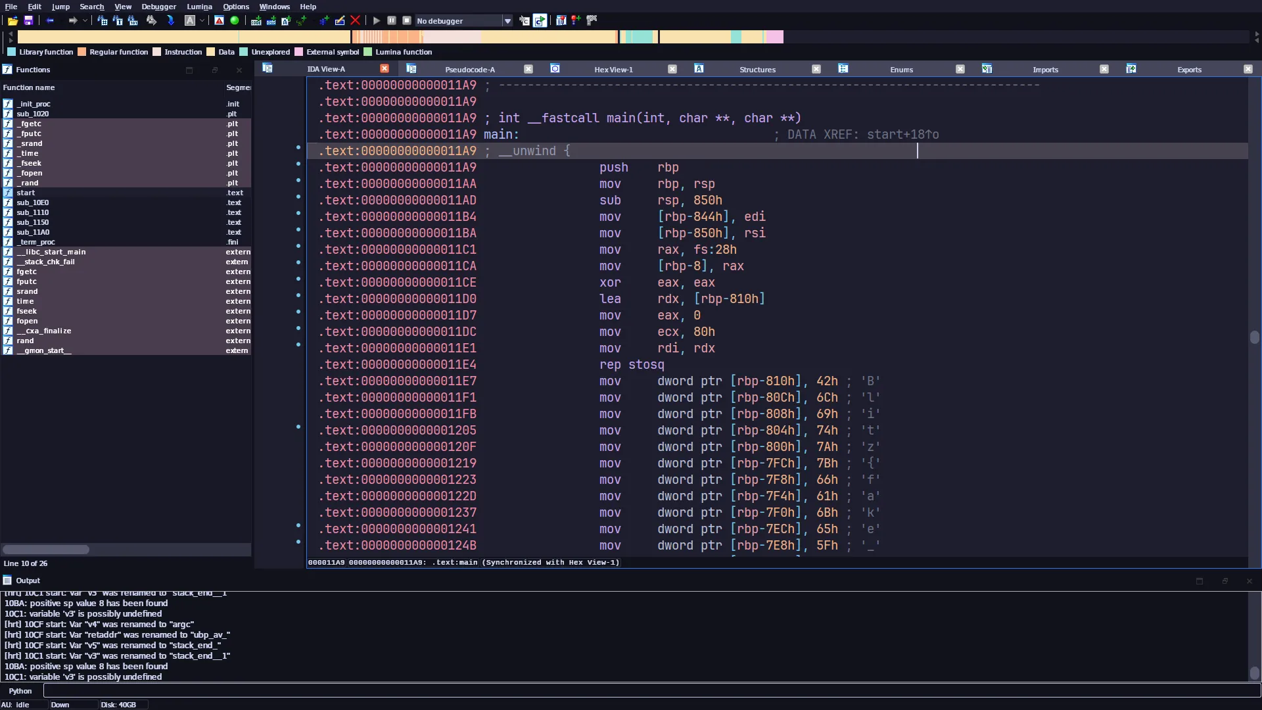The width and height of the screenshot is (1262, 710).
Task: Save the current IDA database
Action: pos(28,20)
